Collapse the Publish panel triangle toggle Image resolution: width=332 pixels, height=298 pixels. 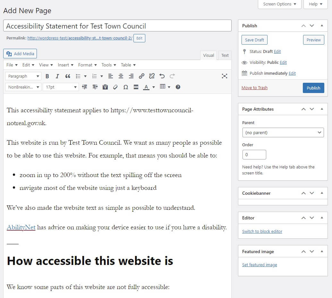(322, 26)
